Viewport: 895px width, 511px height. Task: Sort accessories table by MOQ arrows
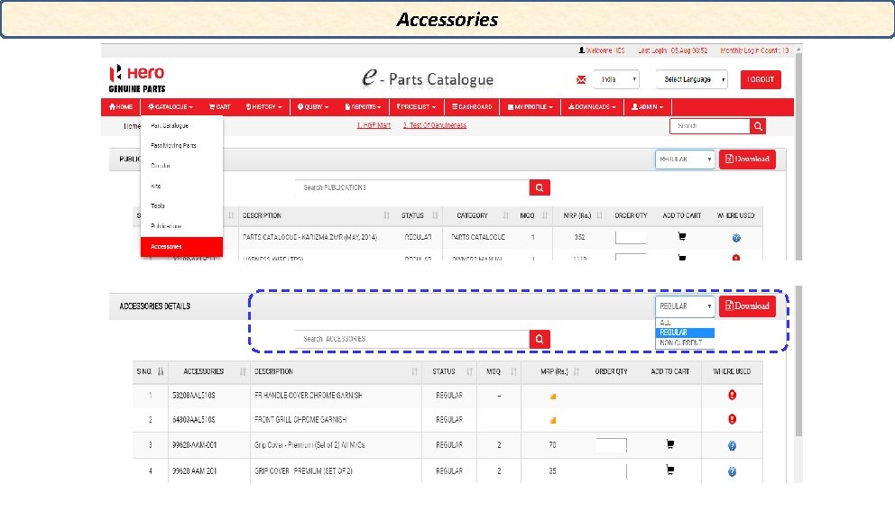[x=513, y=372]
